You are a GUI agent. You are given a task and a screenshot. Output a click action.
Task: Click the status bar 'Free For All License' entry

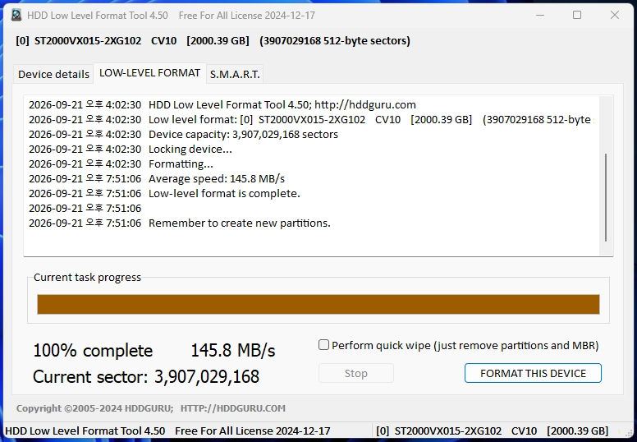pyautogui.click(x=252, y=430)
